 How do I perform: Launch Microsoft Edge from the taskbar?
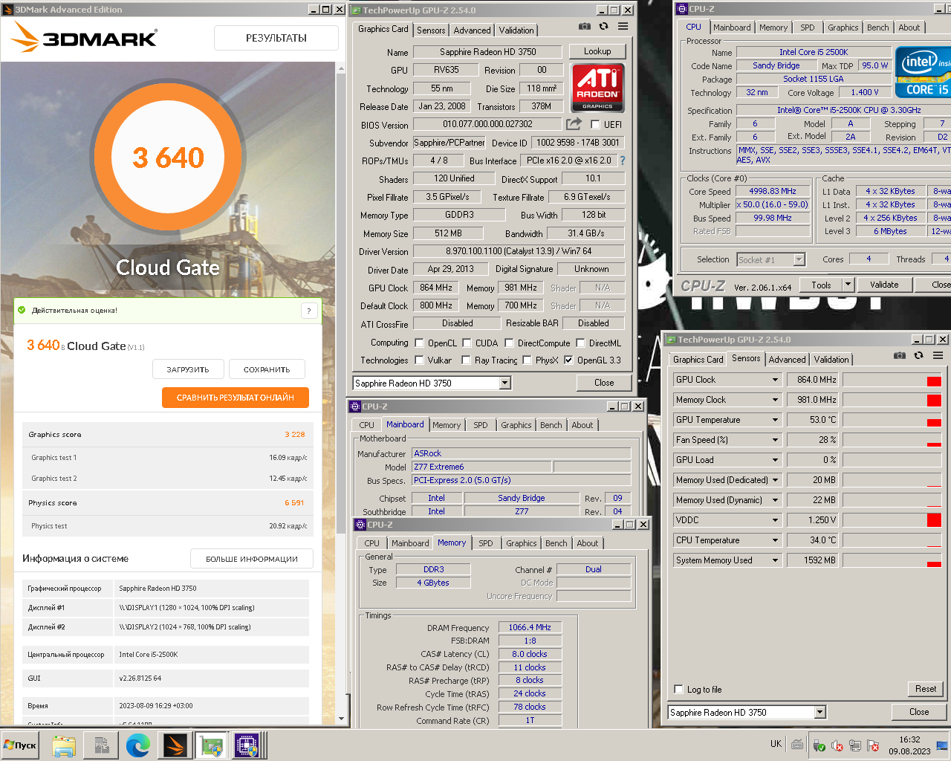(x=138, y=745)
